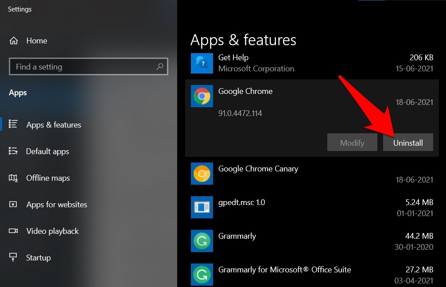Image resolution: width=446 pixels, height=287 pixels.
Task: Click the 01-01-2021 install date
Action: (x=415, y=213)
